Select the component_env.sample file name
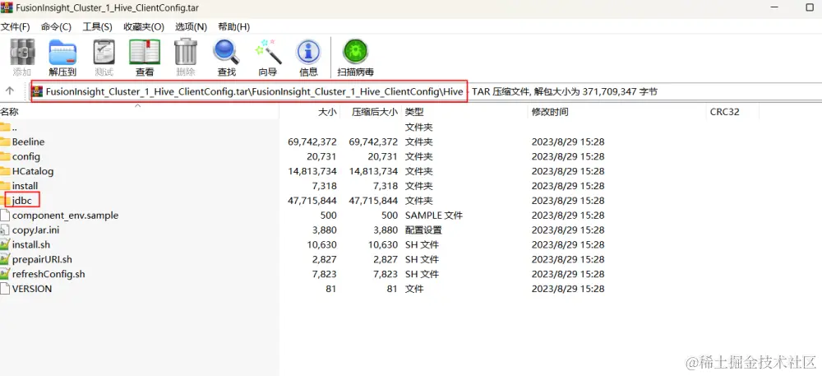The width and height of the screenshot is (822, 376). [65, 215]
